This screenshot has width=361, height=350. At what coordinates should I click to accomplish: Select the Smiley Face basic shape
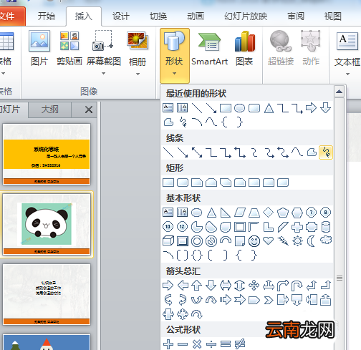coord(254,241)
